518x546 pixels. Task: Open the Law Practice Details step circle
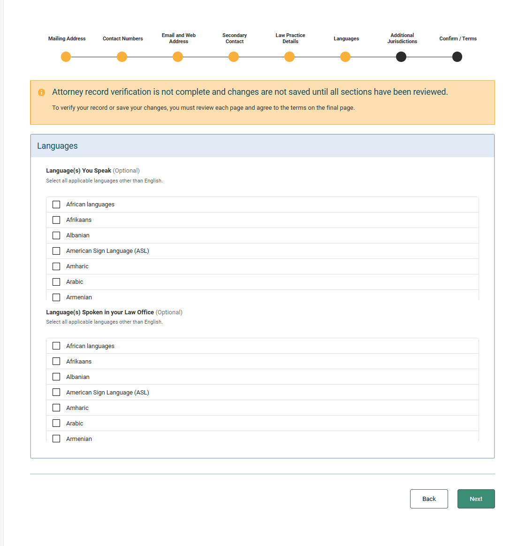click(x=289, y=57)
